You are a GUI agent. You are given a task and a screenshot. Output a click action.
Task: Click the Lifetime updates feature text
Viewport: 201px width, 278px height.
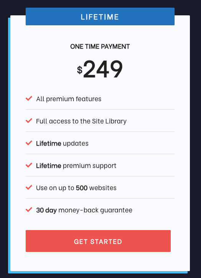click(x=62, y=143)
